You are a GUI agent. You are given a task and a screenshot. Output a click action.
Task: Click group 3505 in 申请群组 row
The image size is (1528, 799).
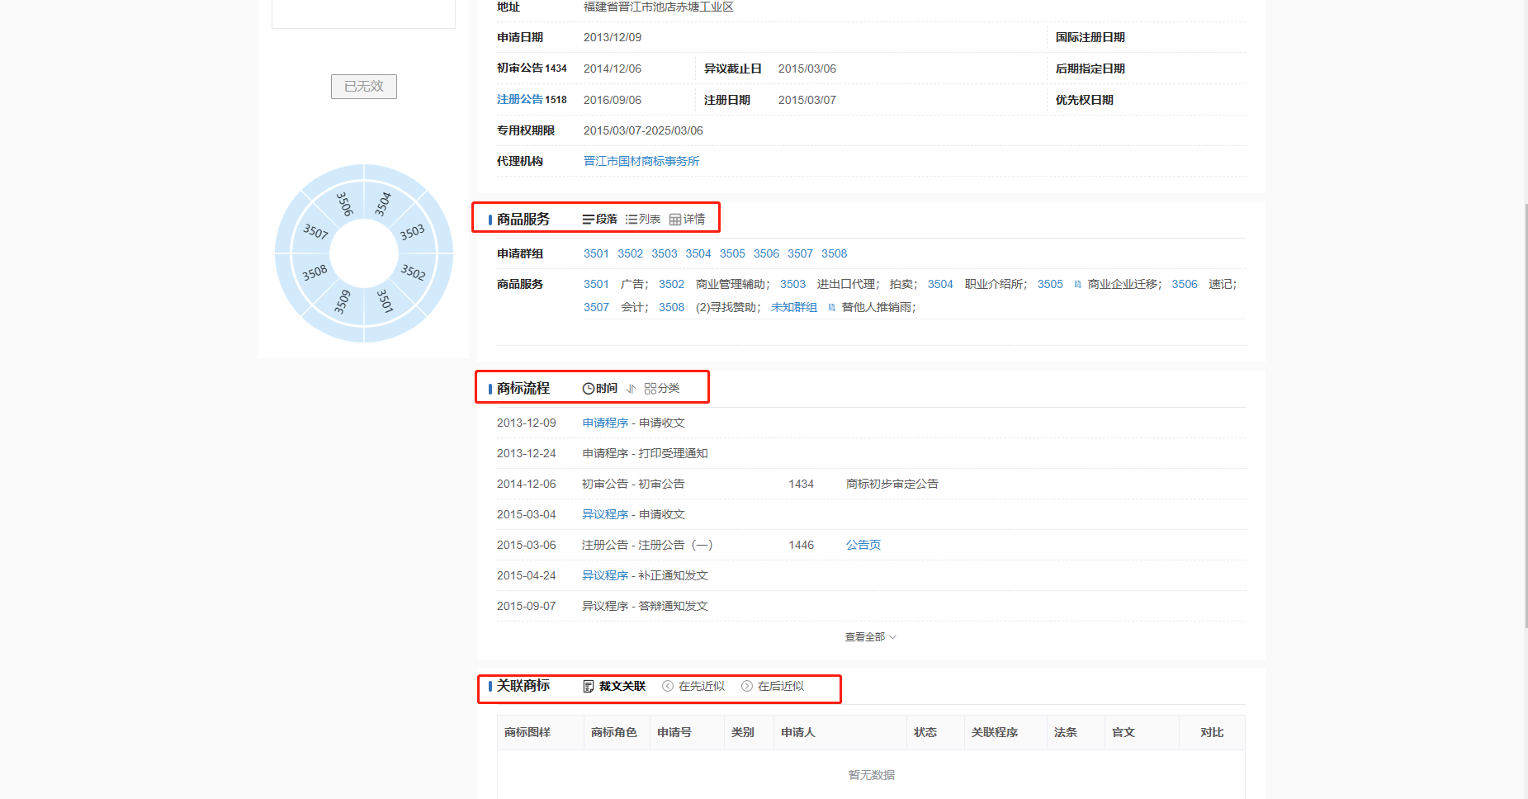coord(732,254)
